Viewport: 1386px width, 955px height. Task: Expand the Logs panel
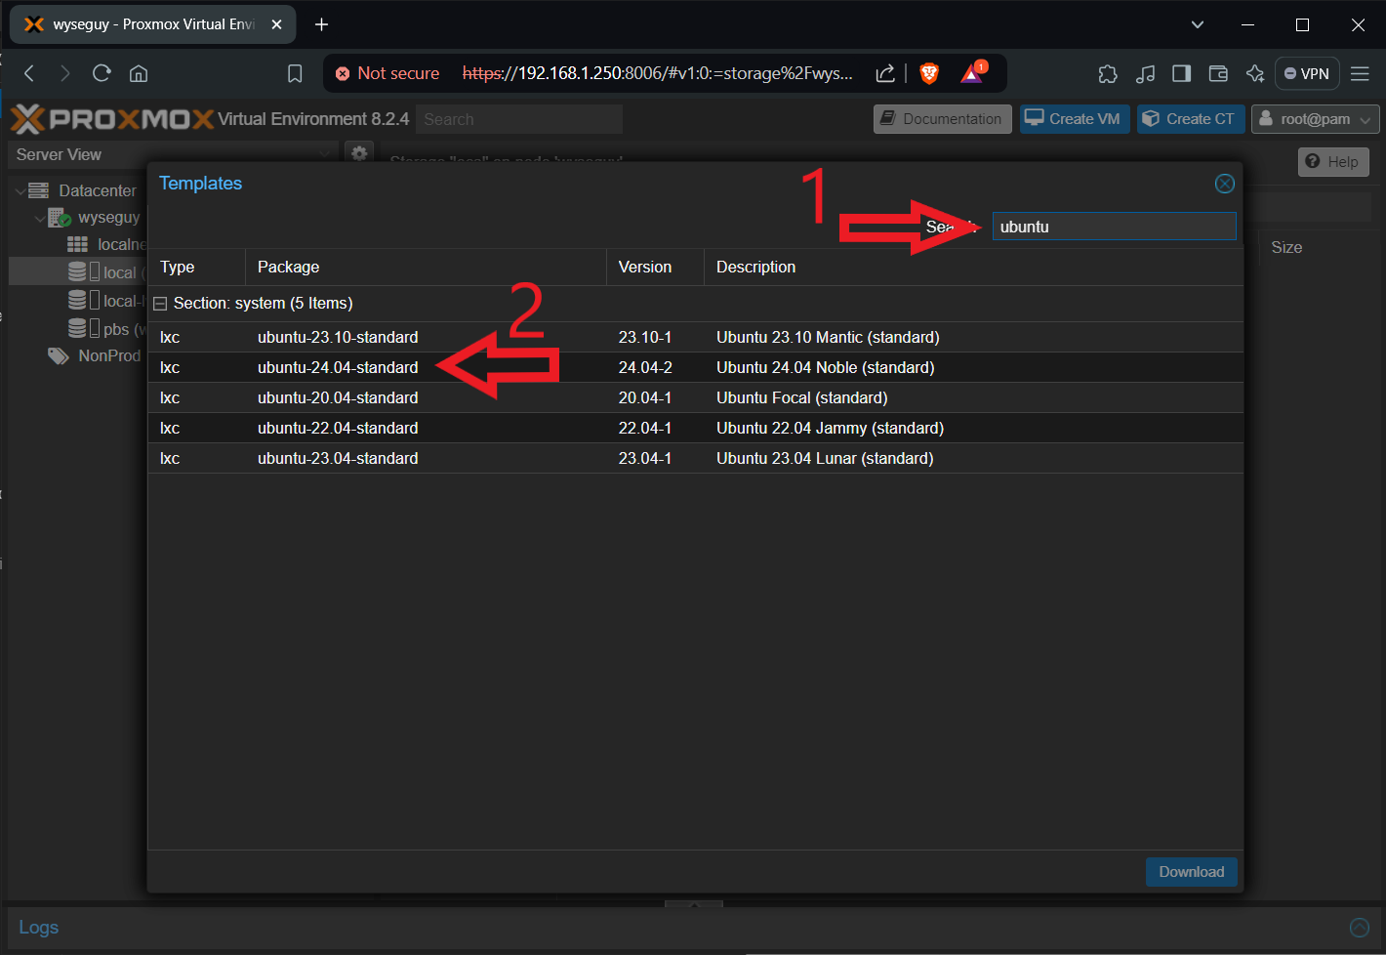pyautogui.click(x=1359, y=928)
